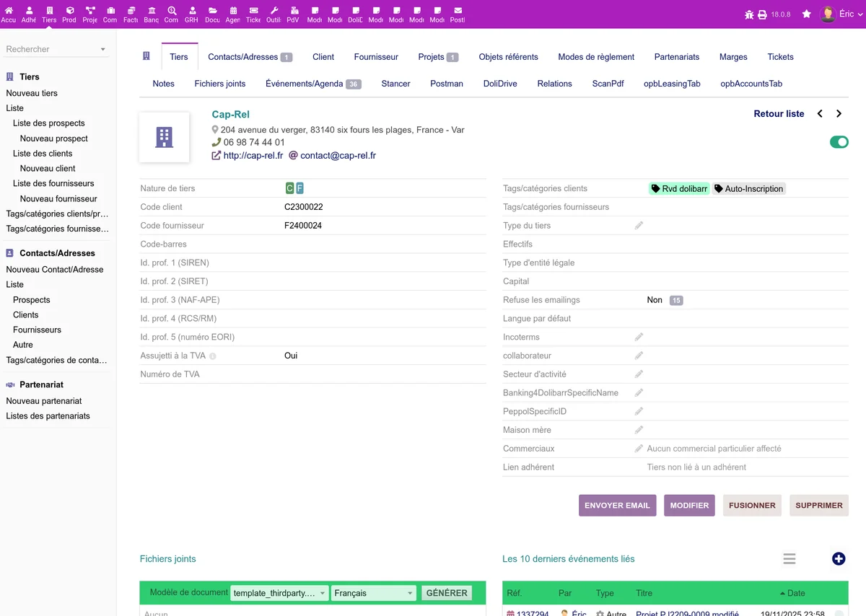Viewport: 866px width, 616px height.
Task: Select Nouveau fournisseur in sidebar
Action: pos(58,198)
